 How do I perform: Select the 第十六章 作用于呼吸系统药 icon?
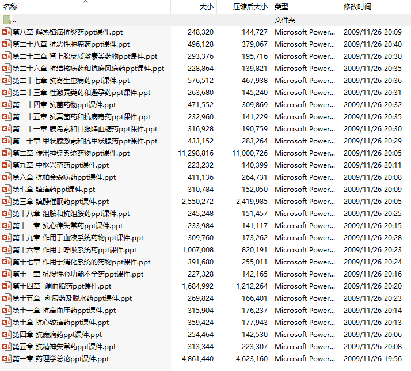(7, 250)
